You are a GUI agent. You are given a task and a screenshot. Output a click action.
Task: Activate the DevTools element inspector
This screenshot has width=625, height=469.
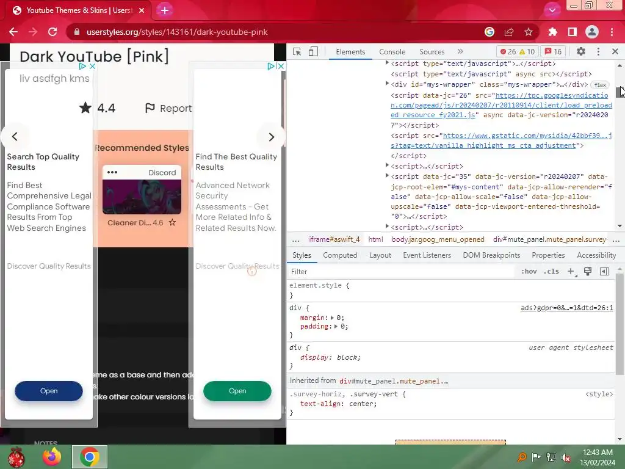(x=297, y=51)
